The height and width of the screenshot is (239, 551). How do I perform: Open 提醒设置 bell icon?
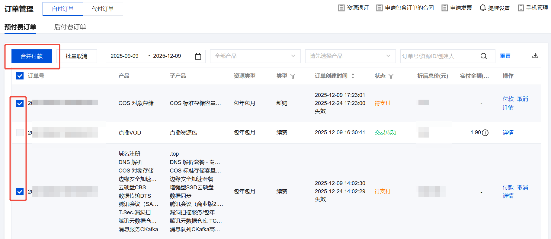pos(483,8)
